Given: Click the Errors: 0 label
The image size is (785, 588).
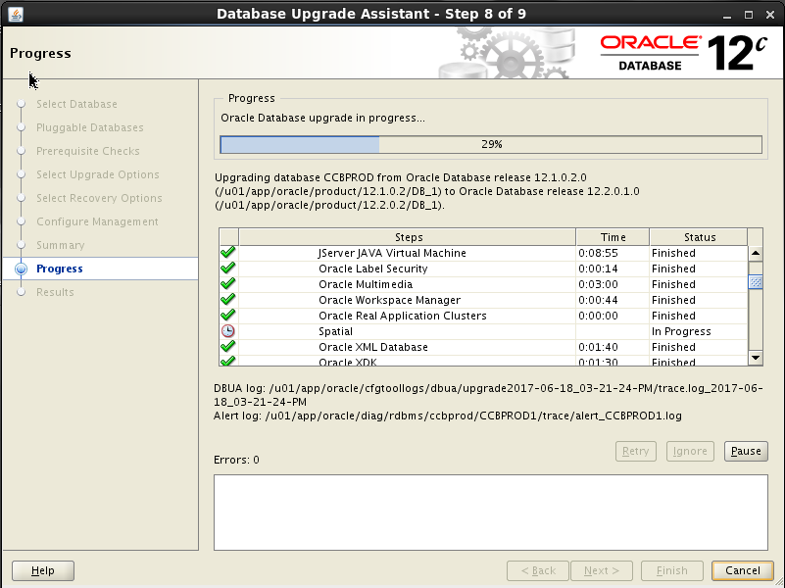Looking at the screenshot, I should point(236,460).
